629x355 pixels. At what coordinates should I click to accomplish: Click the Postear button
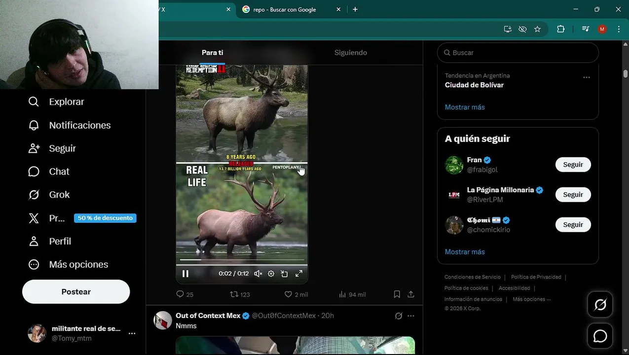click(x=76, y=292)
